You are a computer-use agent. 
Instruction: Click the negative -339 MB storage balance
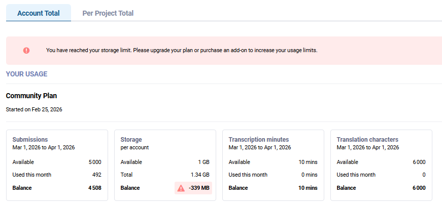[x=199, y=188]
